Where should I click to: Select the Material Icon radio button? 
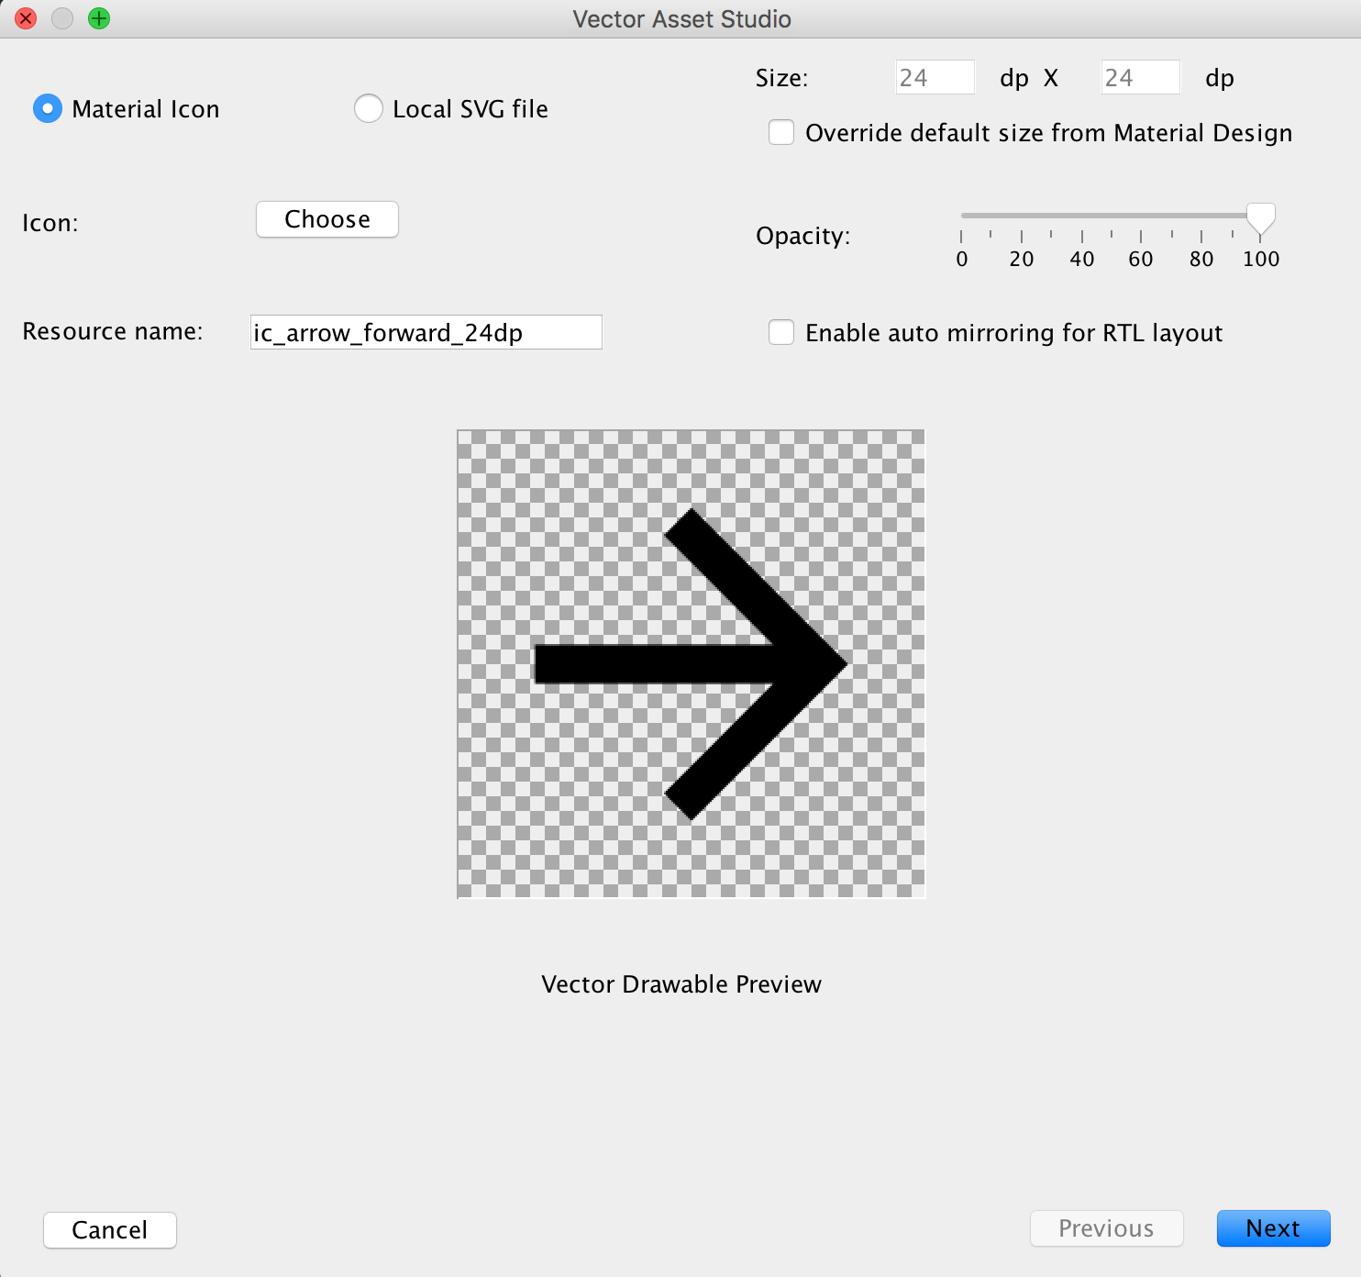48,108
